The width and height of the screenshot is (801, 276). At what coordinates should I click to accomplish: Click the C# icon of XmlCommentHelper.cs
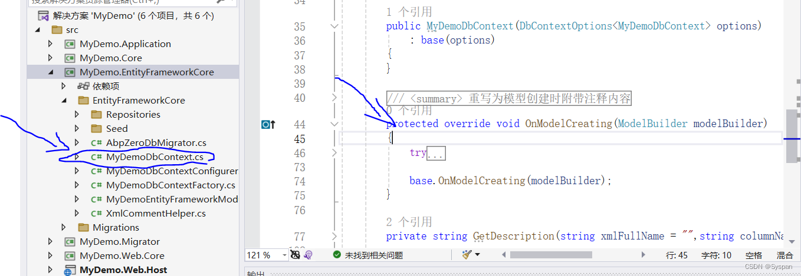pos(96,213)
